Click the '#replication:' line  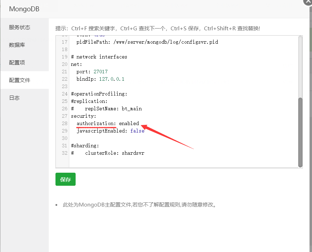tap(89, 101)
